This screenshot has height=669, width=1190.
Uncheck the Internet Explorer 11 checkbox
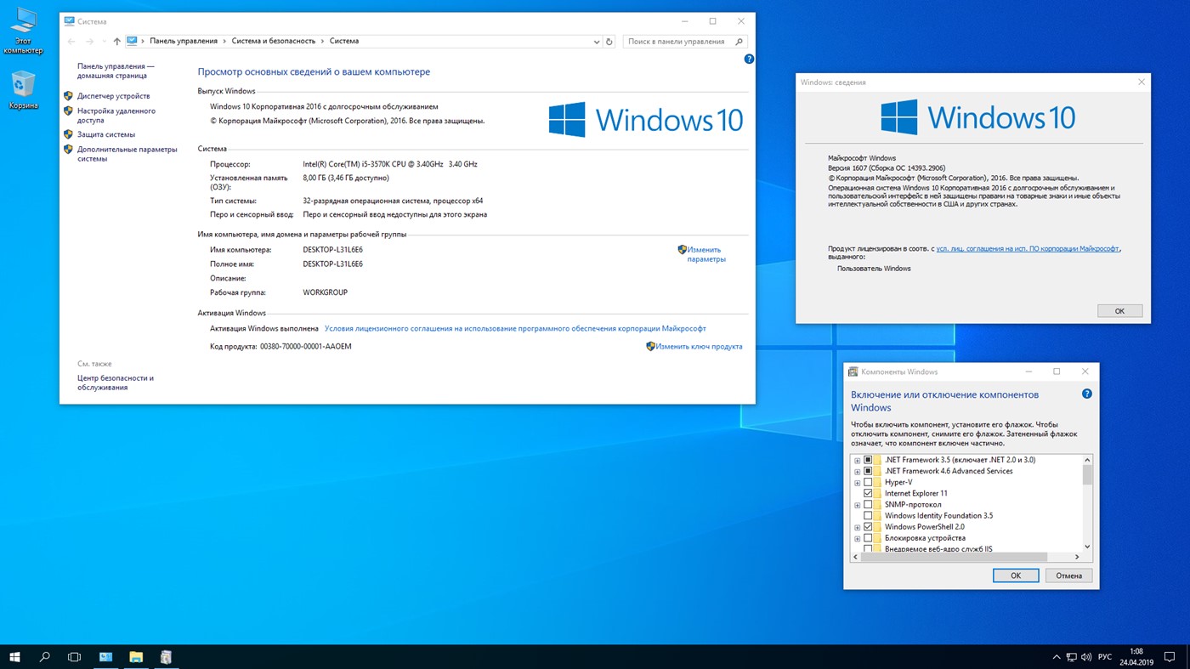point(868,493)
